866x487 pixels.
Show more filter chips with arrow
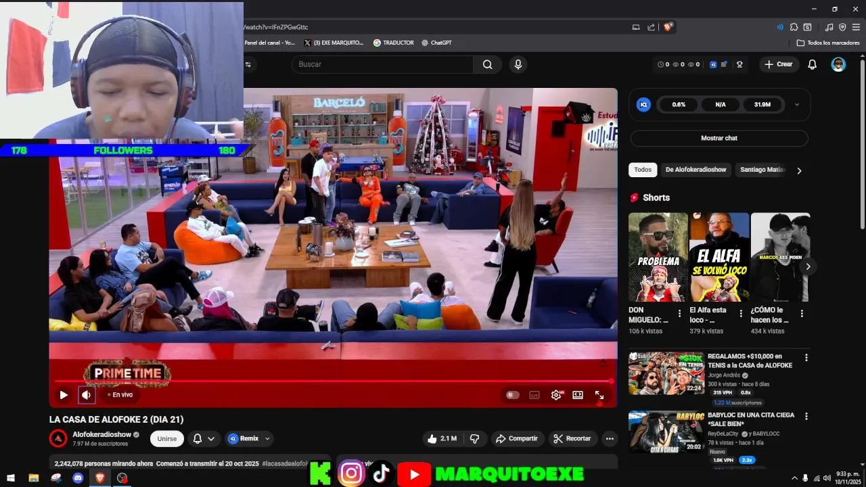[x=799, y=170]
